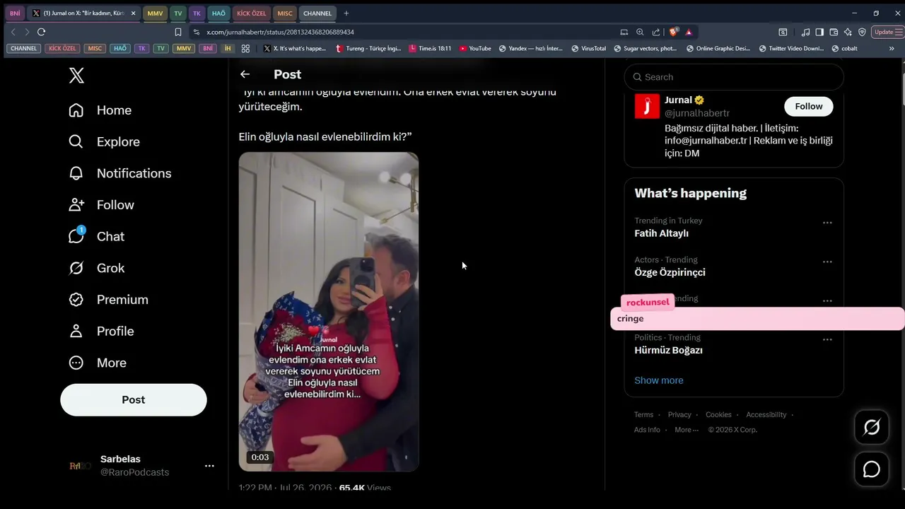
Task: Play the post's video thumbnail
Action: point(329,312)
